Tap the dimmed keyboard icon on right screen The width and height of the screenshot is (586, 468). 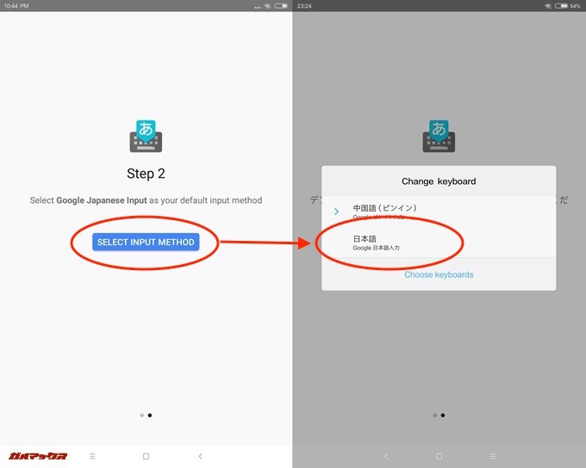click(439, 136)
